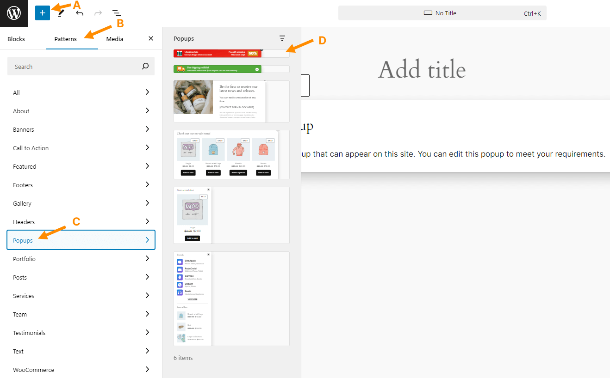Click the search magnifier icon

tap(145, 66)
